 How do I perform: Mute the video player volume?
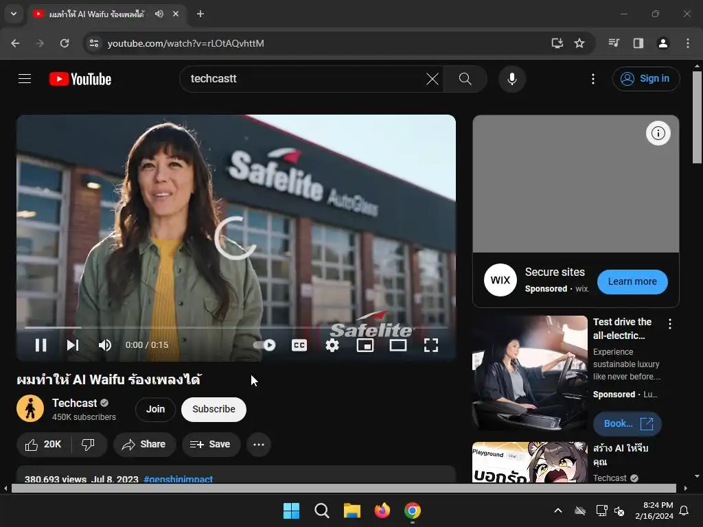[x=104, y=345]
